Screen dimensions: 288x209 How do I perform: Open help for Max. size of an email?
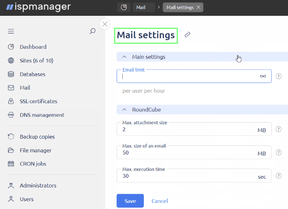(x=278, y=152)
